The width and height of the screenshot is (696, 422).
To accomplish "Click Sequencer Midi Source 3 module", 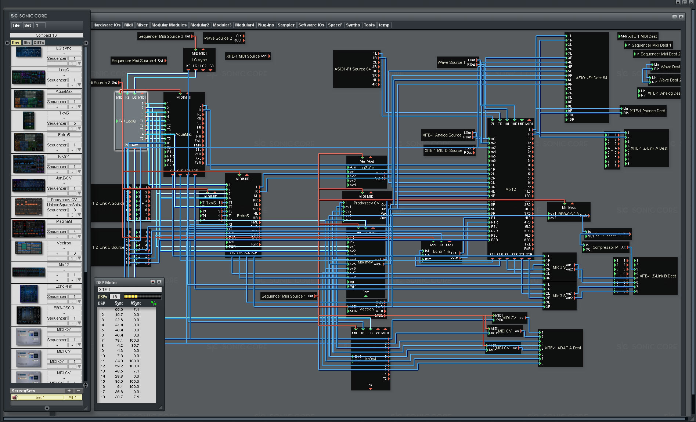I will [x=166, y=36].
